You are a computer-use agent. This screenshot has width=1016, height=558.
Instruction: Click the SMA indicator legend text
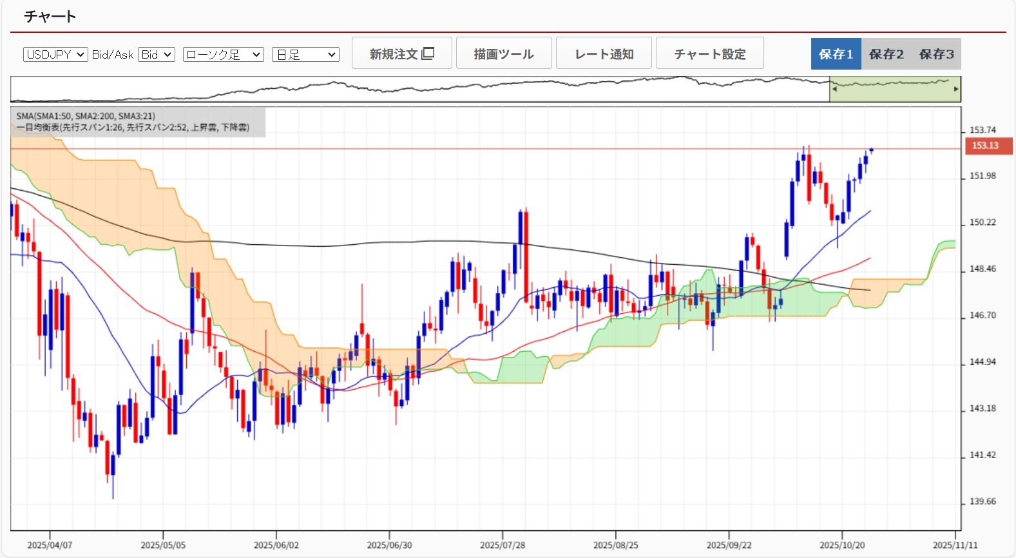86,116
